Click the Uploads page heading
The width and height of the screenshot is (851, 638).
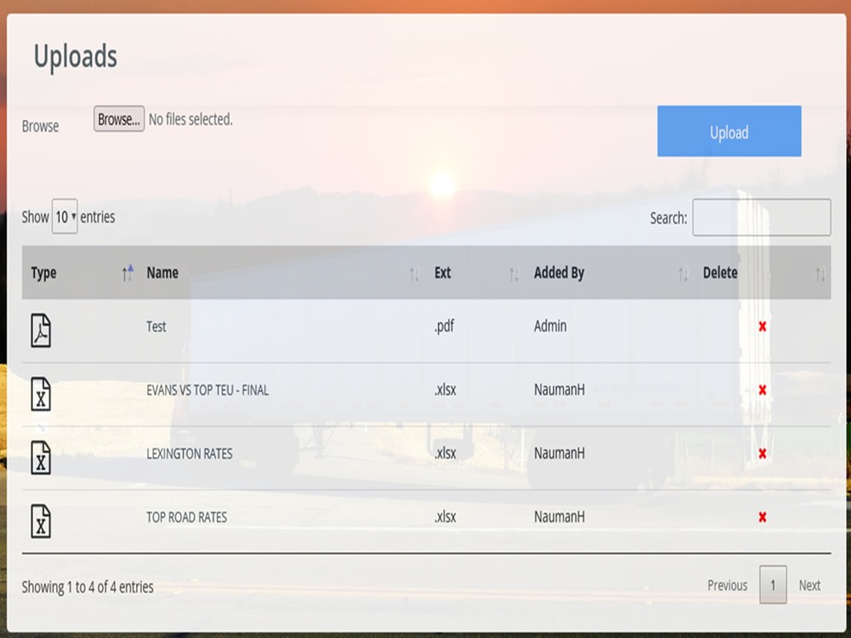[76, 57]
